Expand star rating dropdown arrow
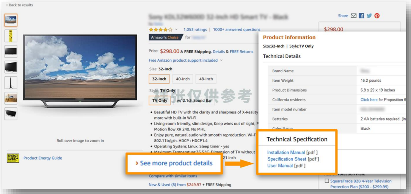Image resolution: width=411 pixels, height=194 pixels. point(176,29)
